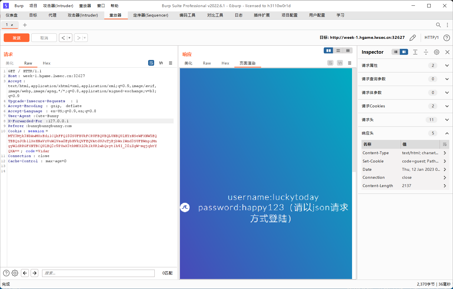Switch to side-by-side split layout
The height and width of the screenshot is (289, 453).
click(x=329, y=51)
